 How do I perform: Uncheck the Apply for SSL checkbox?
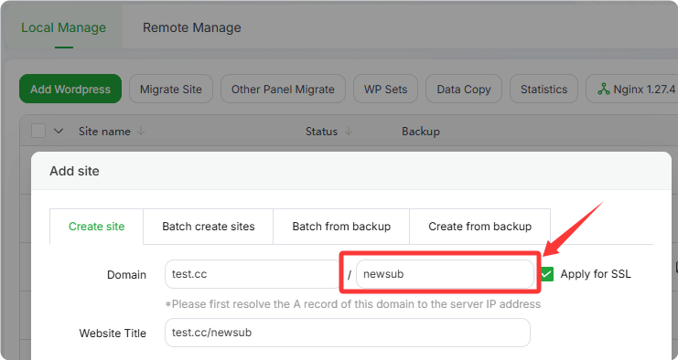click(547, 274)
